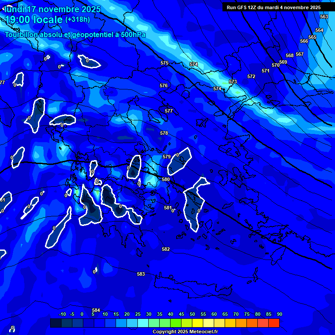Click the "Run GFS 12Z" header banner
Screen dimensions: 335x335
(273, 7)
